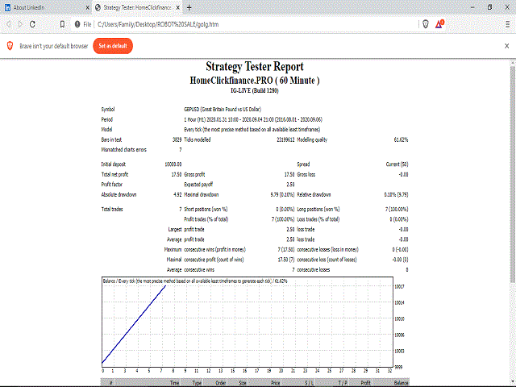
Task: Click the HomeClickfinance.PRO ( 60 Minute ) title
Action: click(255, 81)
